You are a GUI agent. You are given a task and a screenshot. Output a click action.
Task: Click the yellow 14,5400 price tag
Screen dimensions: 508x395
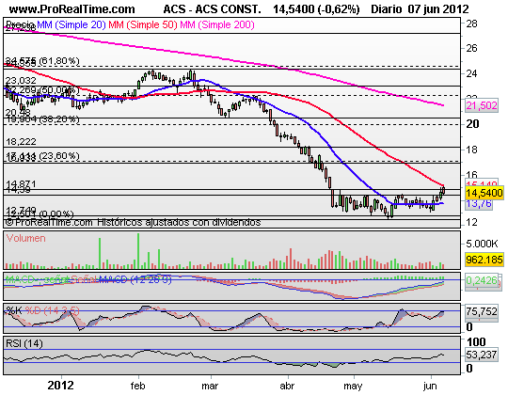(x=484, y=193)
